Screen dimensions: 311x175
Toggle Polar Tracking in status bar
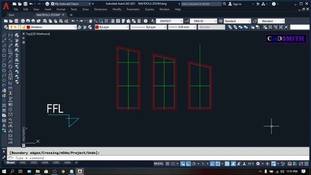194,164
